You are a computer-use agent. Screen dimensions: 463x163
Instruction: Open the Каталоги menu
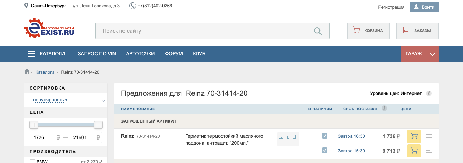(52, 54)
